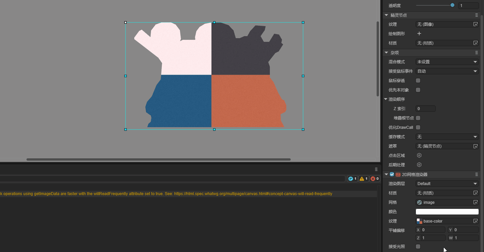
Task: Open the console panel hamburger menu
Action: pos(376,169)
